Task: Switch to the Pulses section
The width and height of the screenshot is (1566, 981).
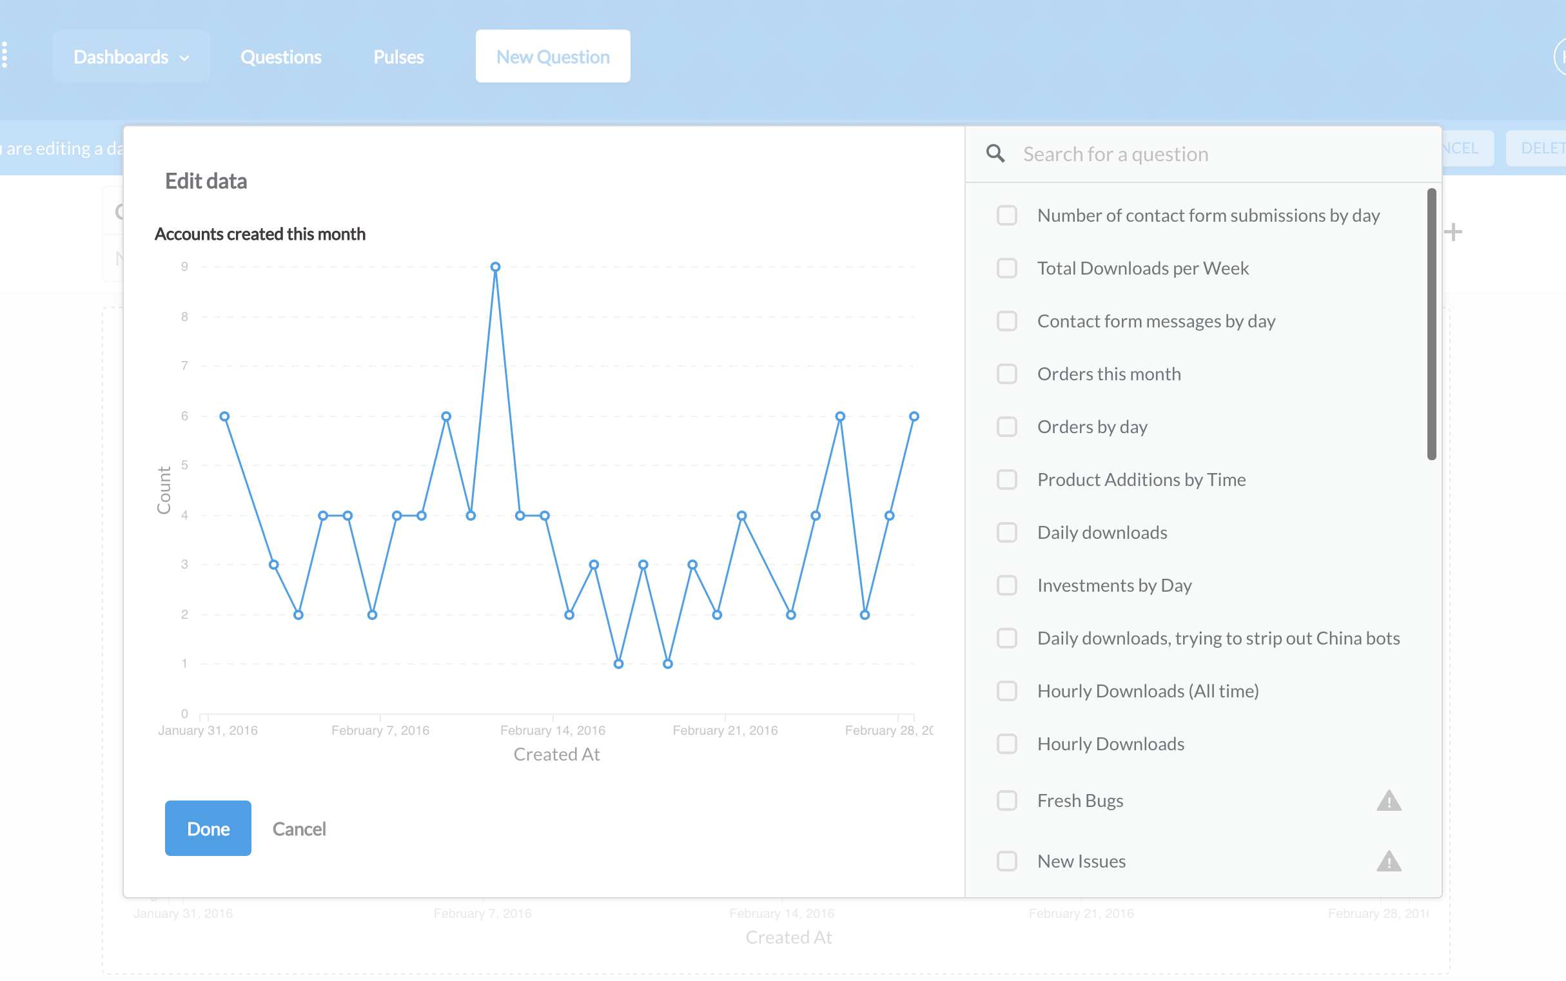Action: click(x=398, y=57)
